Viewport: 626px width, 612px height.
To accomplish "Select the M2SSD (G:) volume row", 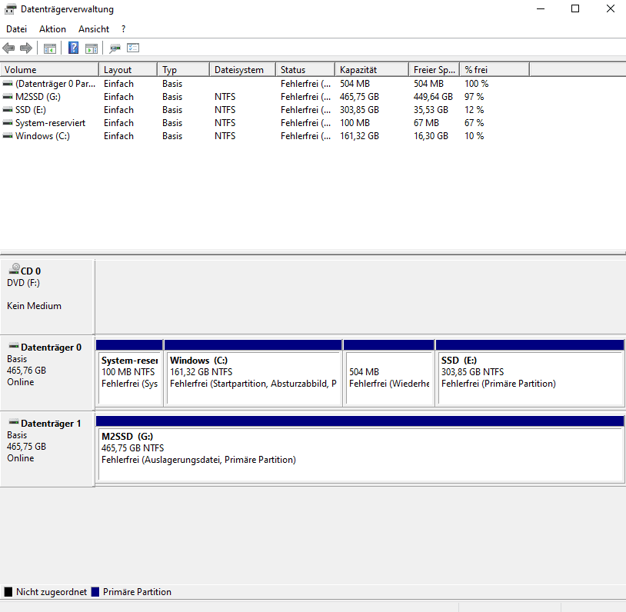I will coord(265,97).
